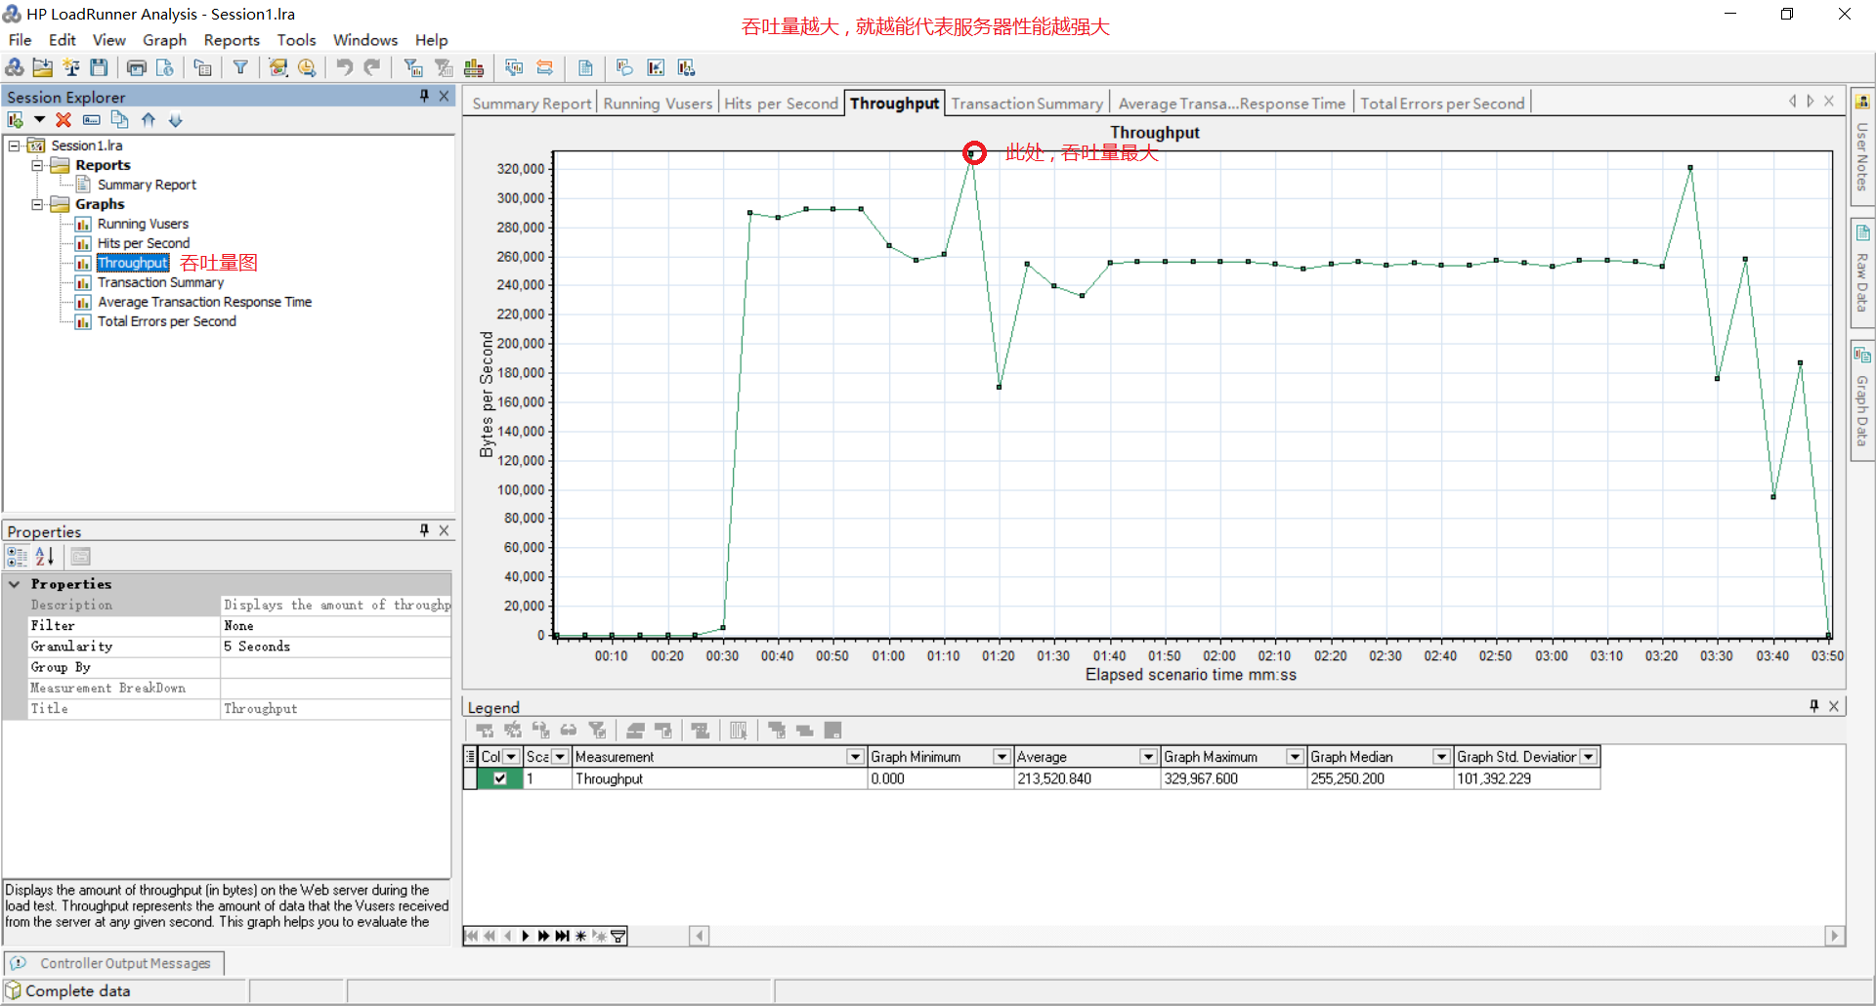
Task: Switch to the Summary Report tab
Action: pos(532,104)
